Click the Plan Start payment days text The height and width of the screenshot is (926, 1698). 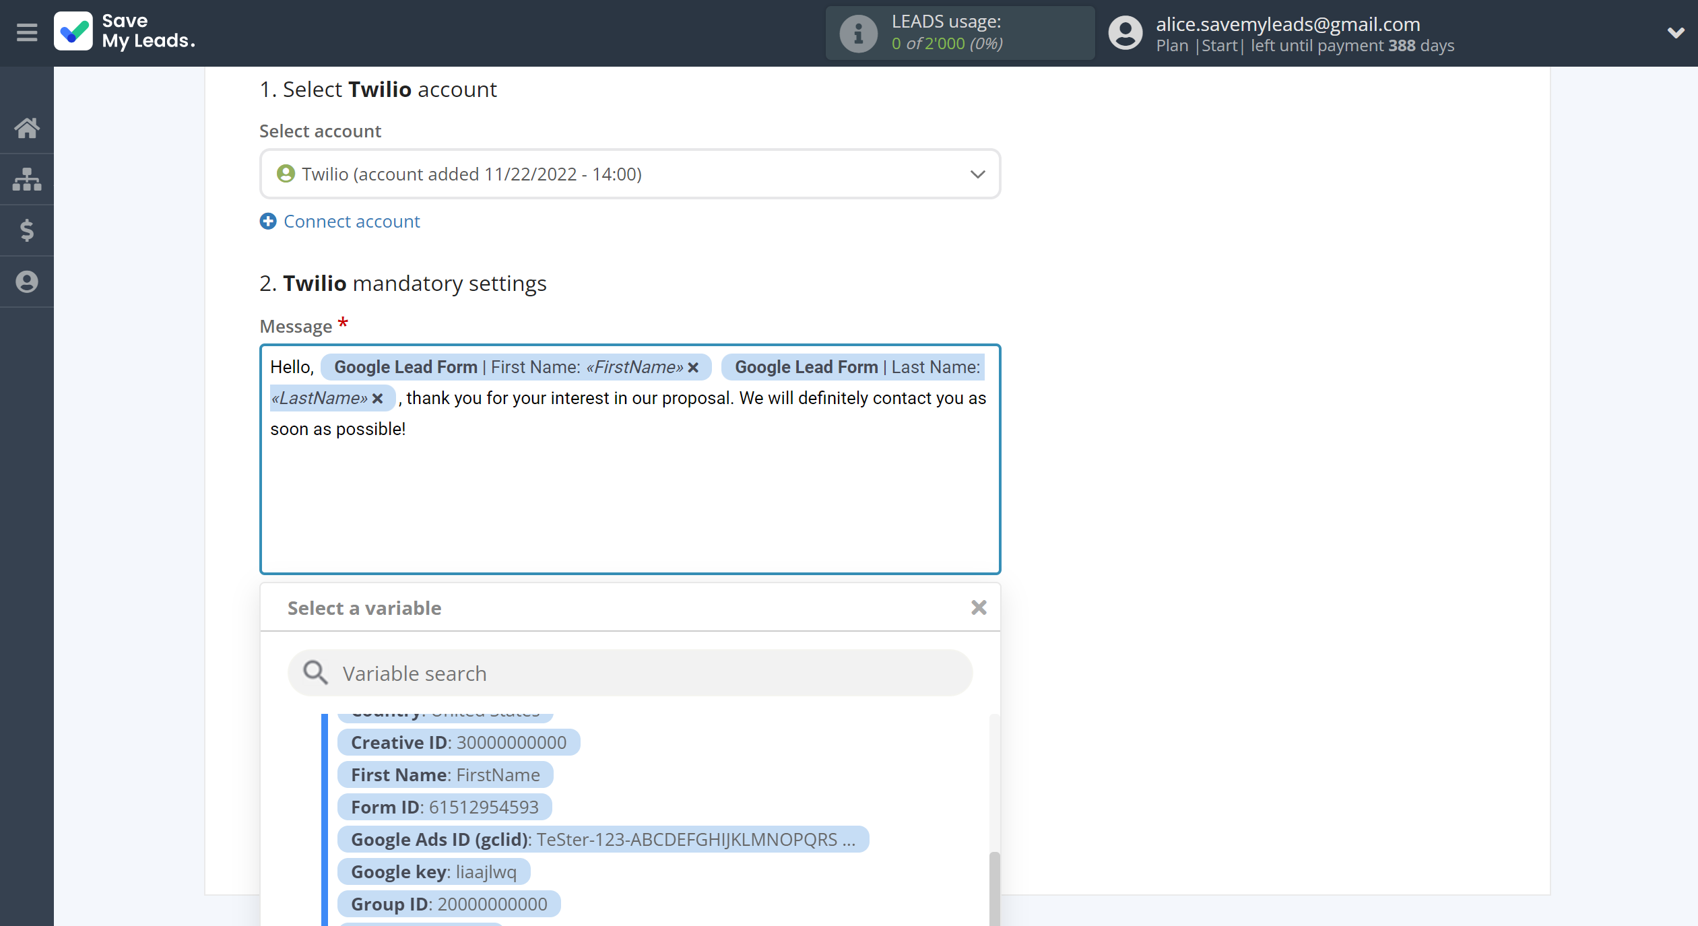[x=1305, y=46]
